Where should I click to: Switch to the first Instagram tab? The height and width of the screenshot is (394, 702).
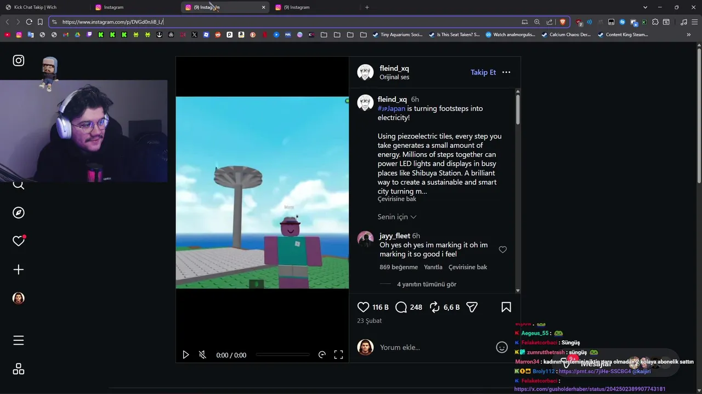tap(136, 7)
